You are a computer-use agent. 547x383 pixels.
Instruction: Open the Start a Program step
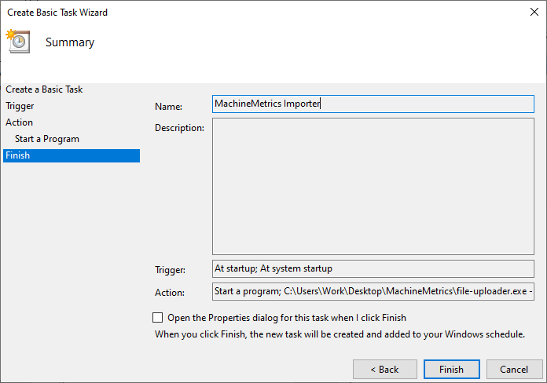click(47, 139)
